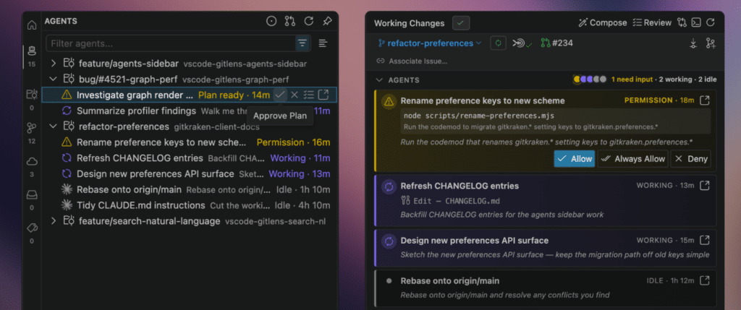The width and height of the screenshot is (741, 310).
Task: Open the Design new preferences API card externally
Action: (x=704, y=240)
